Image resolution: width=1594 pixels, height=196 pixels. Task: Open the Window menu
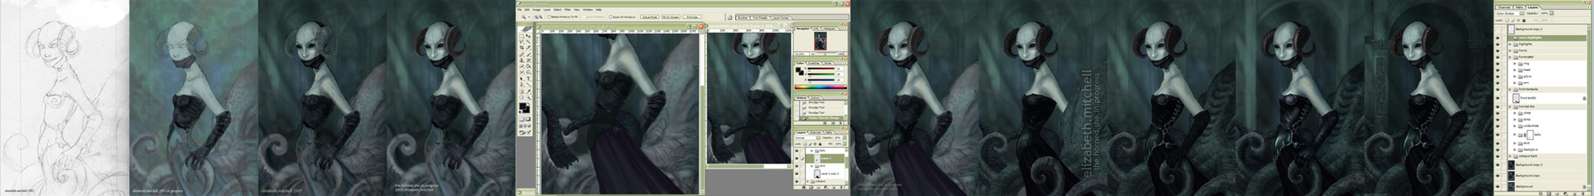coord(588,10)
